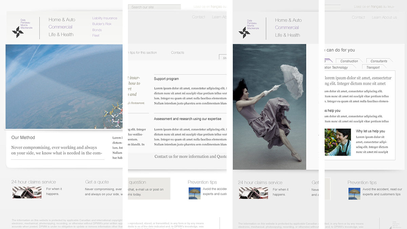This screenshot has width=407, height=229.
Task: Click the beach umbrella thumbnail in second page
Action: (194, 193)
